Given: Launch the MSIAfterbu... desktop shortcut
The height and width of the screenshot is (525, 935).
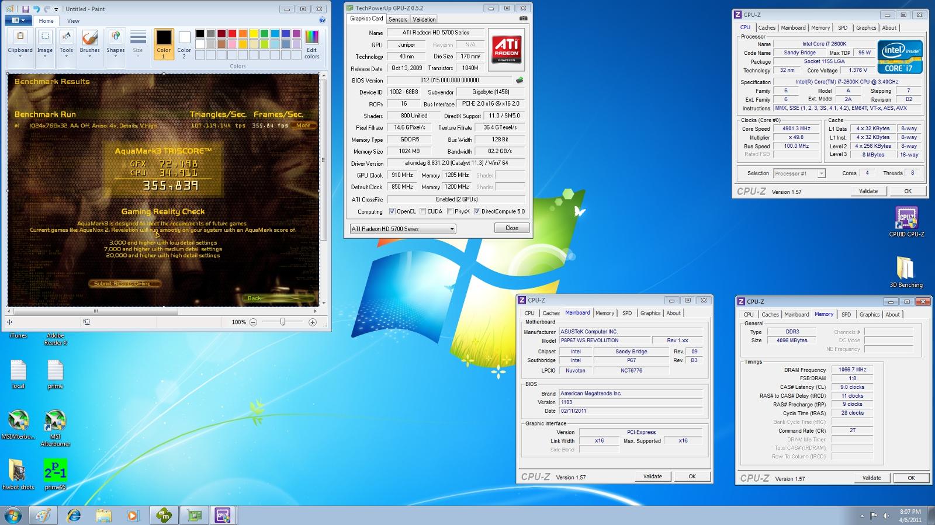Looking at the screenshot, I should [19, 425].
